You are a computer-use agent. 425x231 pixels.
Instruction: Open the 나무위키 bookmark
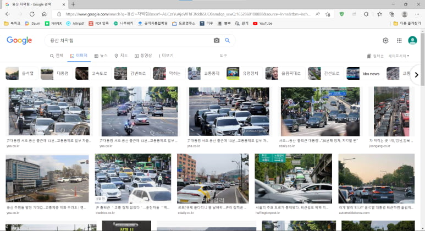[x=124, y=24]
